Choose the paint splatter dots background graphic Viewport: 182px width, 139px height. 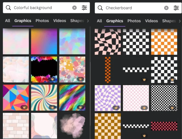click(x=72, y=69)
